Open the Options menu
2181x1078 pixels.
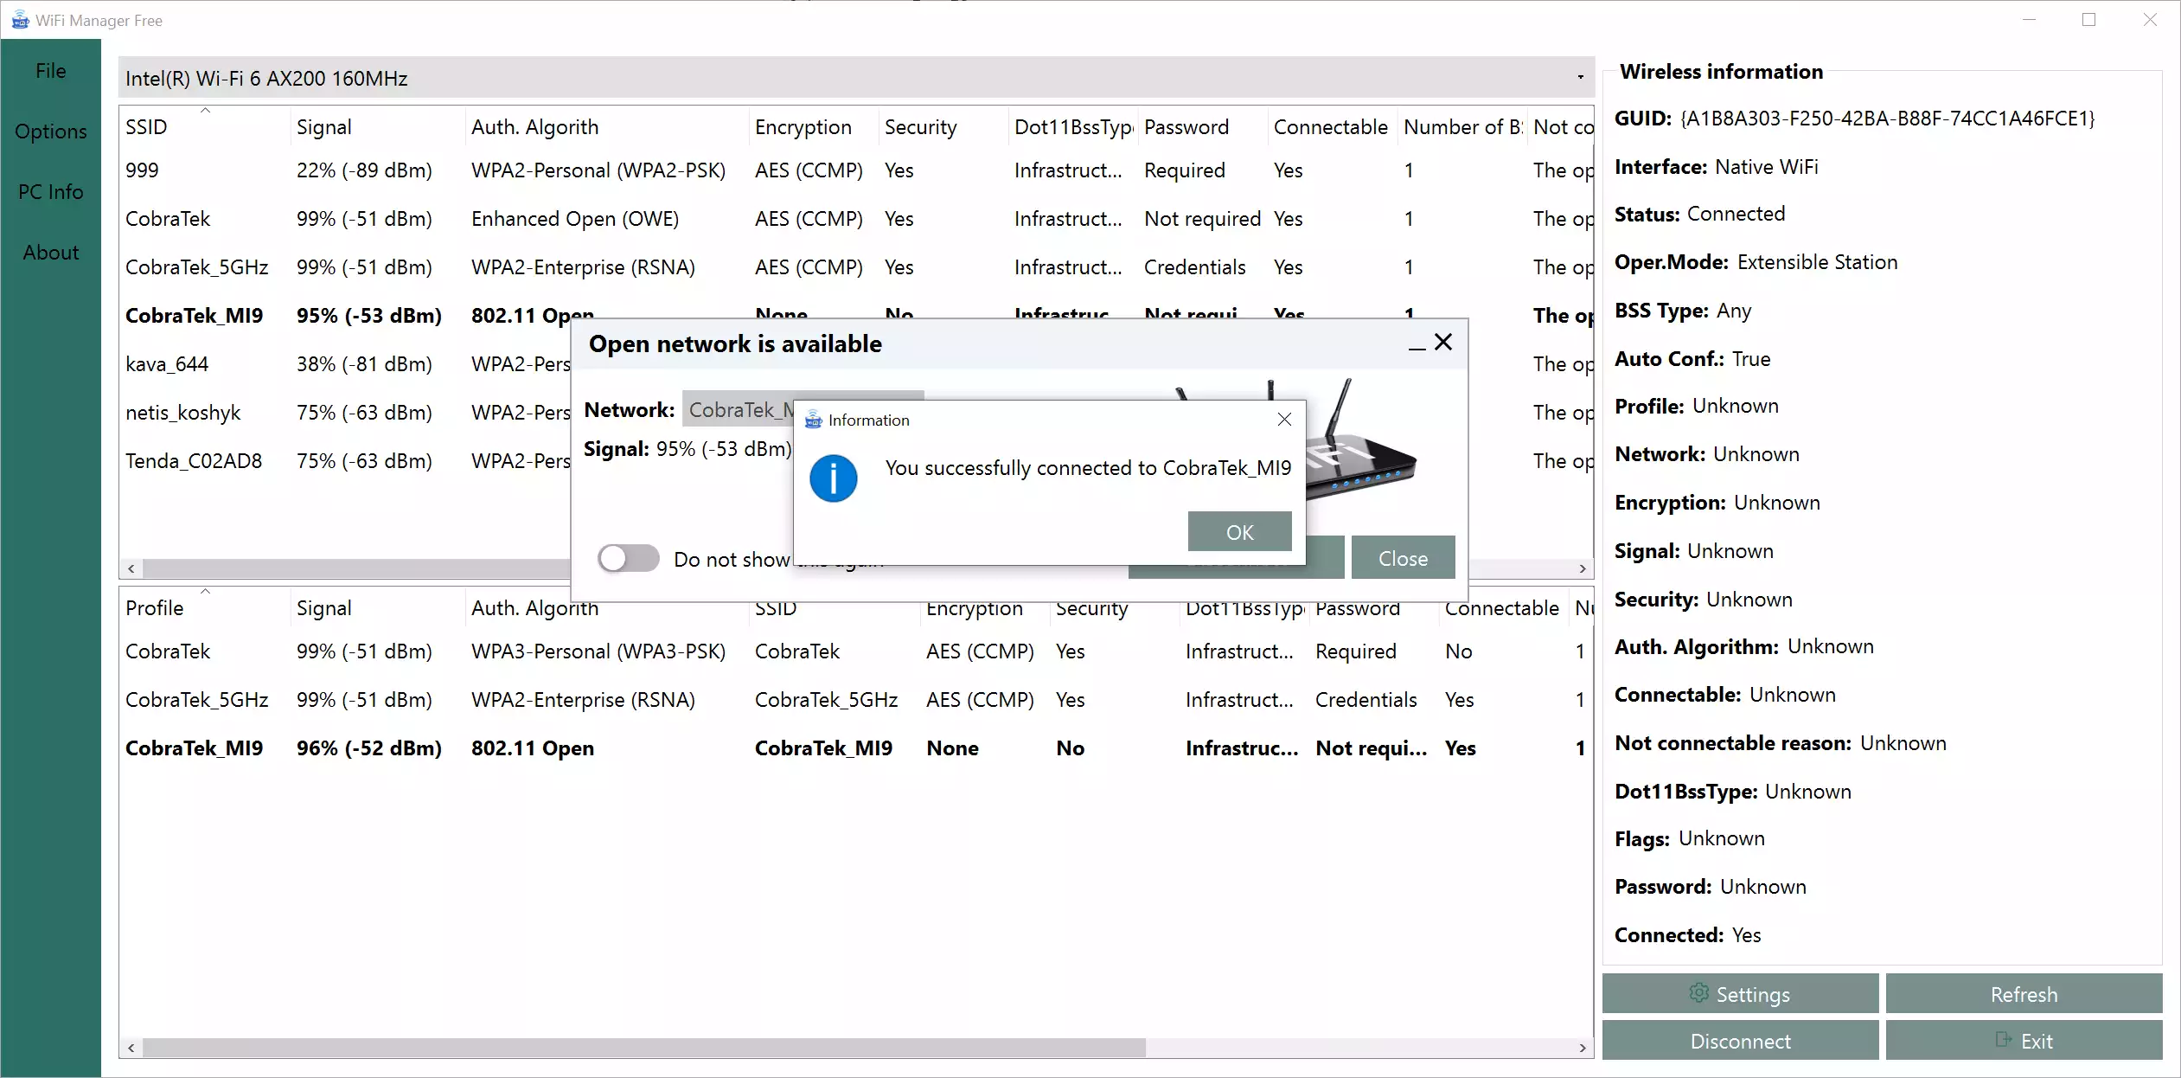(51, 132)
